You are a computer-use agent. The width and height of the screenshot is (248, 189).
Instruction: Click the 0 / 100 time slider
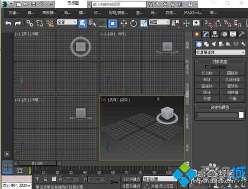click(37, 163)
